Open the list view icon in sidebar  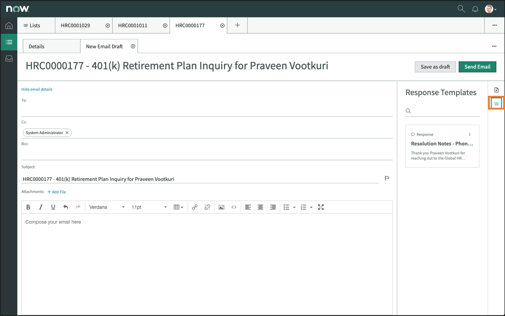9,42
